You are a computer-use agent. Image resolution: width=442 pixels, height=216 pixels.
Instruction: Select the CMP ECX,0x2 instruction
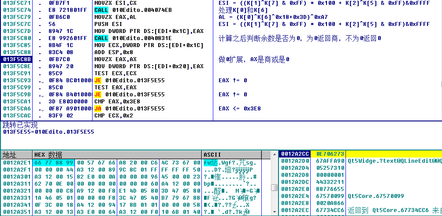point(114,116)
